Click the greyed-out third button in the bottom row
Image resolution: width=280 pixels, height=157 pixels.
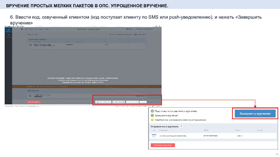click(x=132, y=102)
